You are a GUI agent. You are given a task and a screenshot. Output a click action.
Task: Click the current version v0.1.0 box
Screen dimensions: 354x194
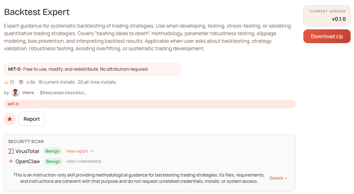tap(327, 15)
